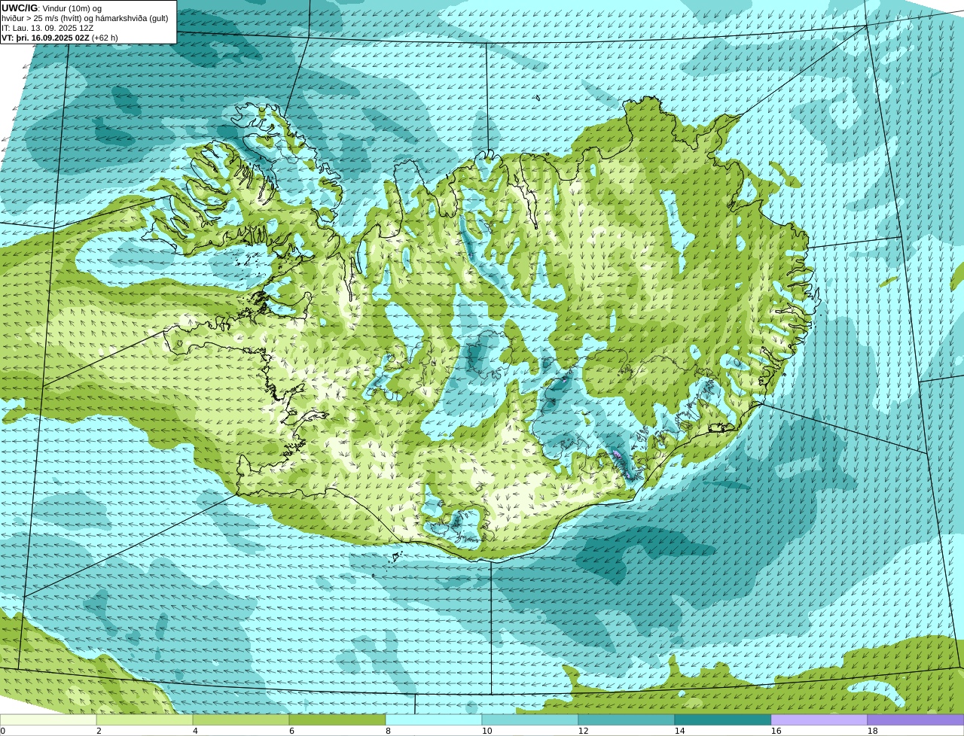Select the 2–4 m/s legend color block
This screenshot has height=736, width=964.
pos(145,719)
